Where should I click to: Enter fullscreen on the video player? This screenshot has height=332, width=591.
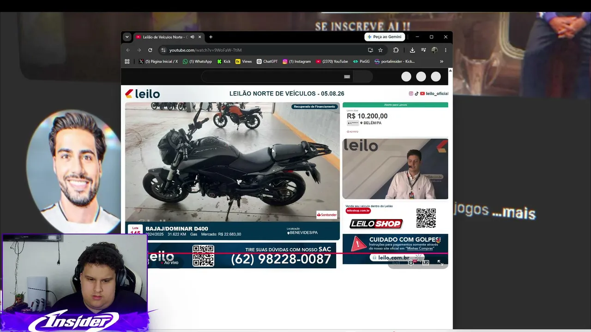pyautogui.click(x=440, y=263)
